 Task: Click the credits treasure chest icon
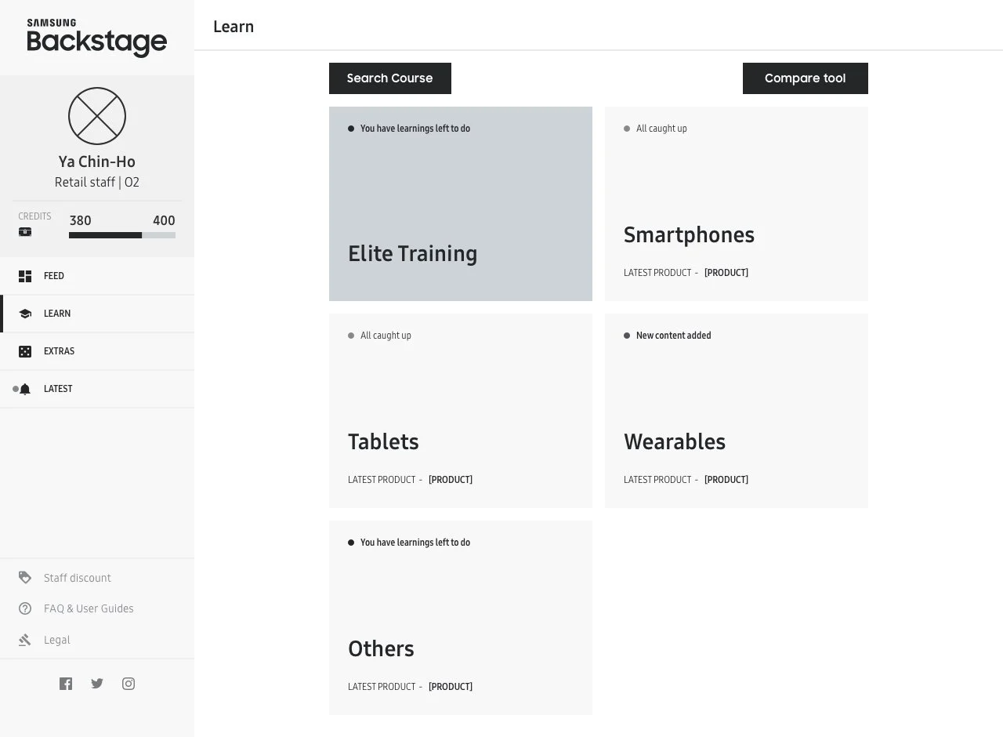(x=25, y=232)
